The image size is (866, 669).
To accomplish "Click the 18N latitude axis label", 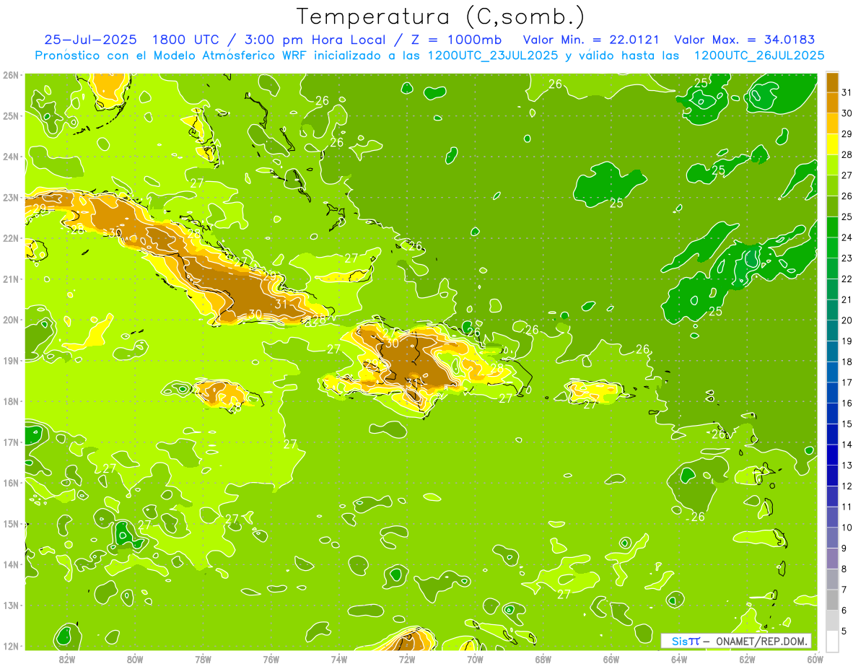I will pyautogui.click(x=12, y=401).
